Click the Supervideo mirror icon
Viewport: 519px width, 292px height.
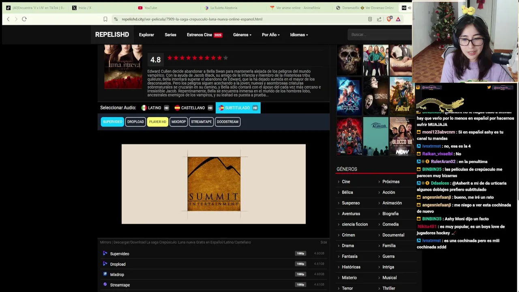[105, 253]
